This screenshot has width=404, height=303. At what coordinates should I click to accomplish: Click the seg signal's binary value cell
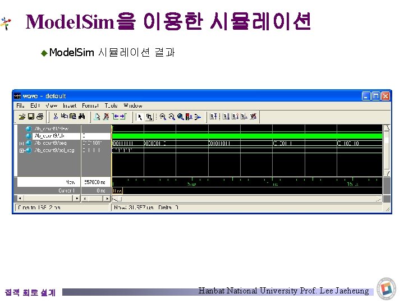tap(92, 143)
